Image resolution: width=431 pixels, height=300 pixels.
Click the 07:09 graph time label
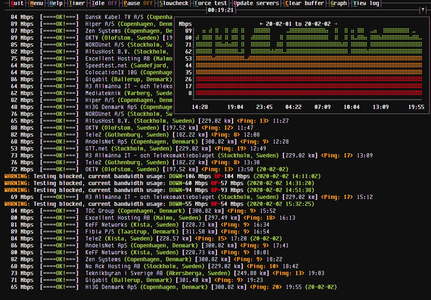(x=323, y=107)
